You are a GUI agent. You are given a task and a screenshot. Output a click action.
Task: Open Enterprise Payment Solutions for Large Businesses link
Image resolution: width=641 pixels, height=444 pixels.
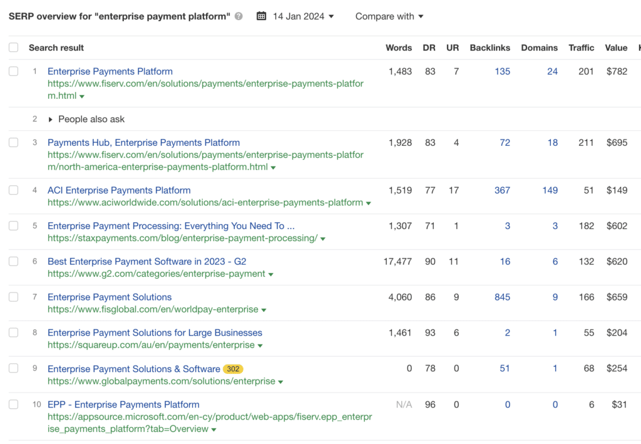pos(155,333)
